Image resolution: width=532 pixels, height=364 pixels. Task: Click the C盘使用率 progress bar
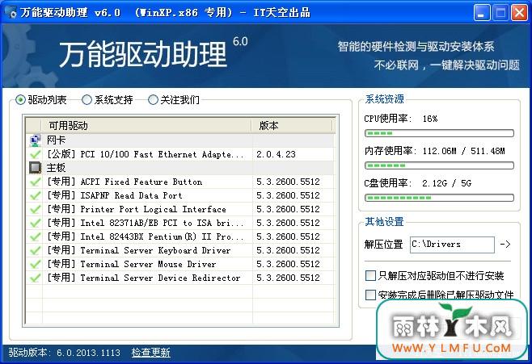(x=439, y=198)
